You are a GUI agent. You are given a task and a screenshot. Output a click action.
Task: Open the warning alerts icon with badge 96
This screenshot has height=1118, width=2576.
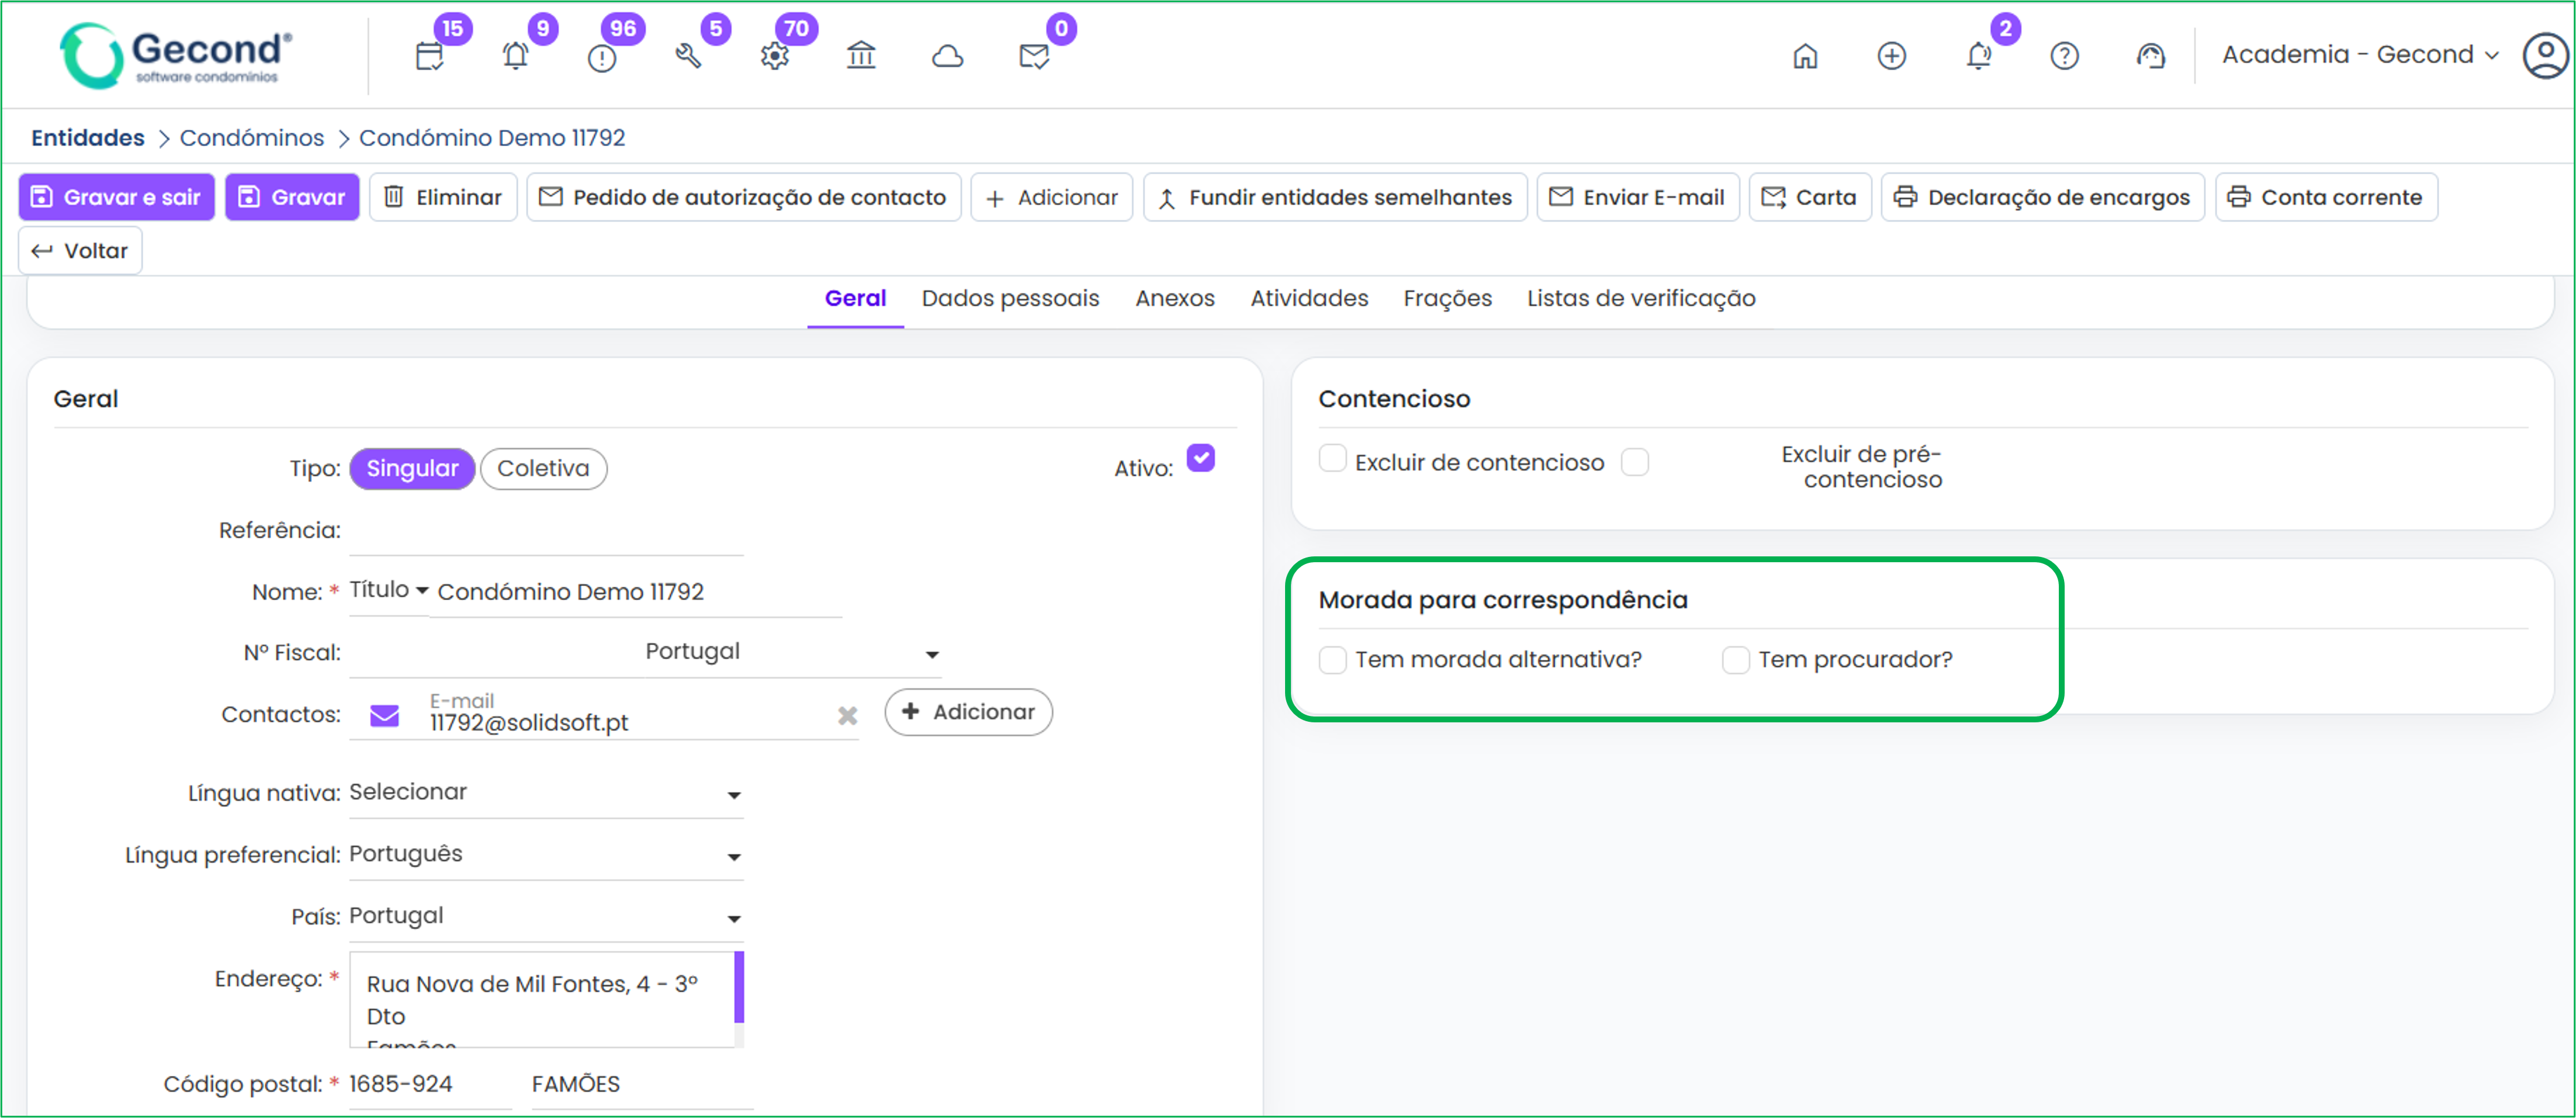602,58
